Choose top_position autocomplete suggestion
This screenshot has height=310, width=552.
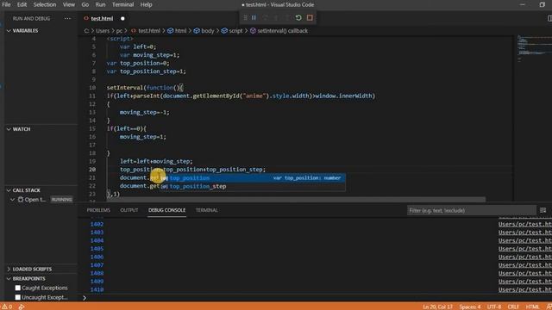point(253,178)
